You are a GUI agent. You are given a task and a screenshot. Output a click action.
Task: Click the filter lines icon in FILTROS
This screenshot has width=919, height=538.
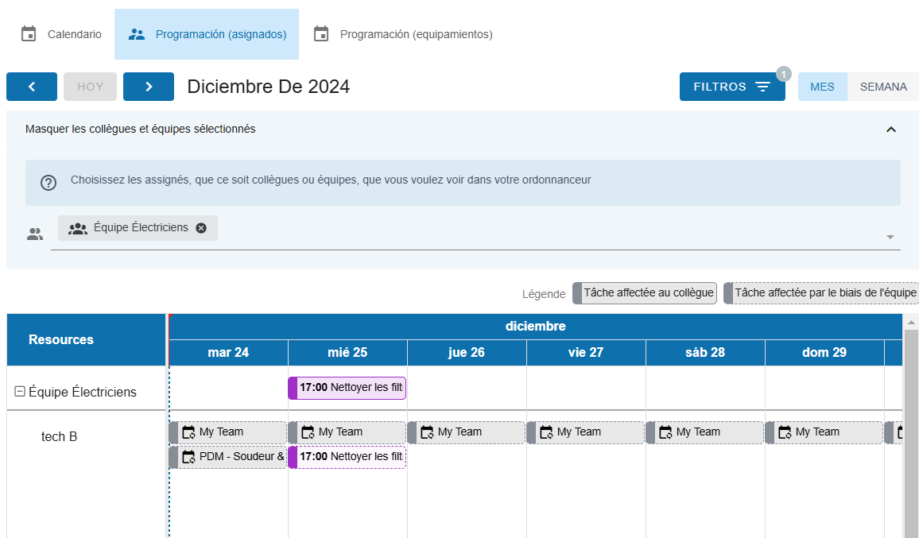(762, 87)
